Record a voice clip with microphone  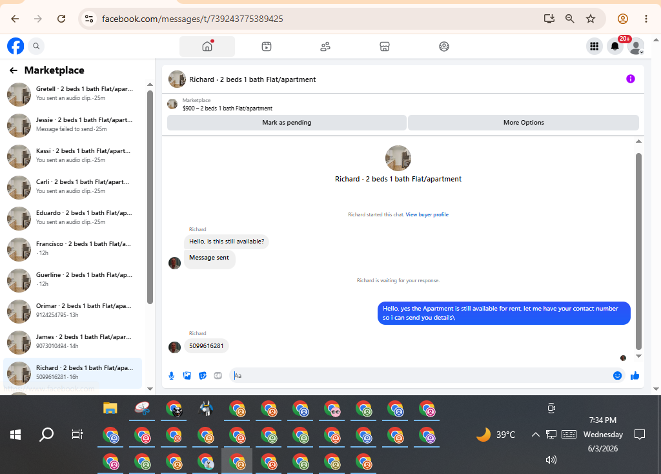point(172,376)
